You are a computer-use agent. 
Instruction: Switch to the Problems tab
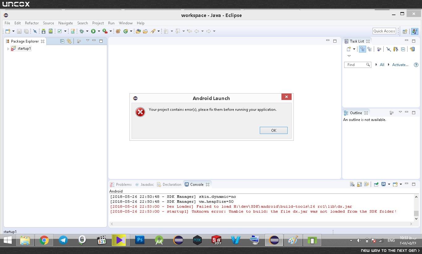coord(121,185)
